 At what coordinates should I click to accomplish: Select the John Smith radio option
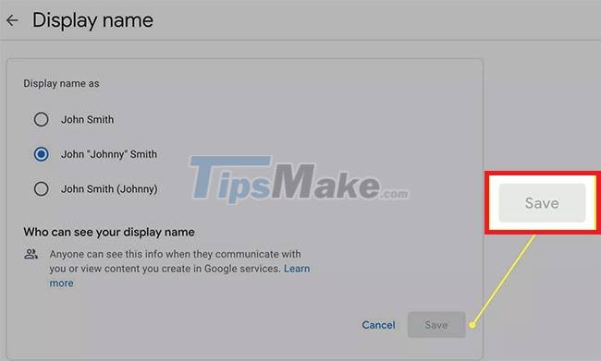41,119
